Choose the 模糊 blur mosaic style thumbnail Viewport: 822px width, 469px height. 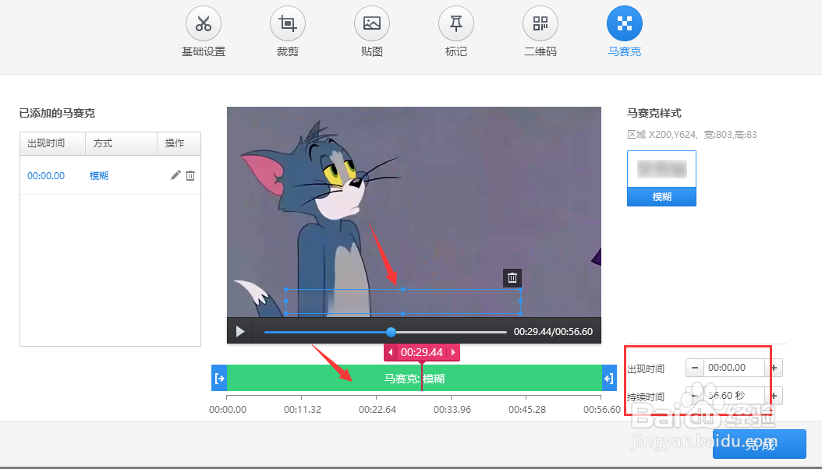point(661,178)
